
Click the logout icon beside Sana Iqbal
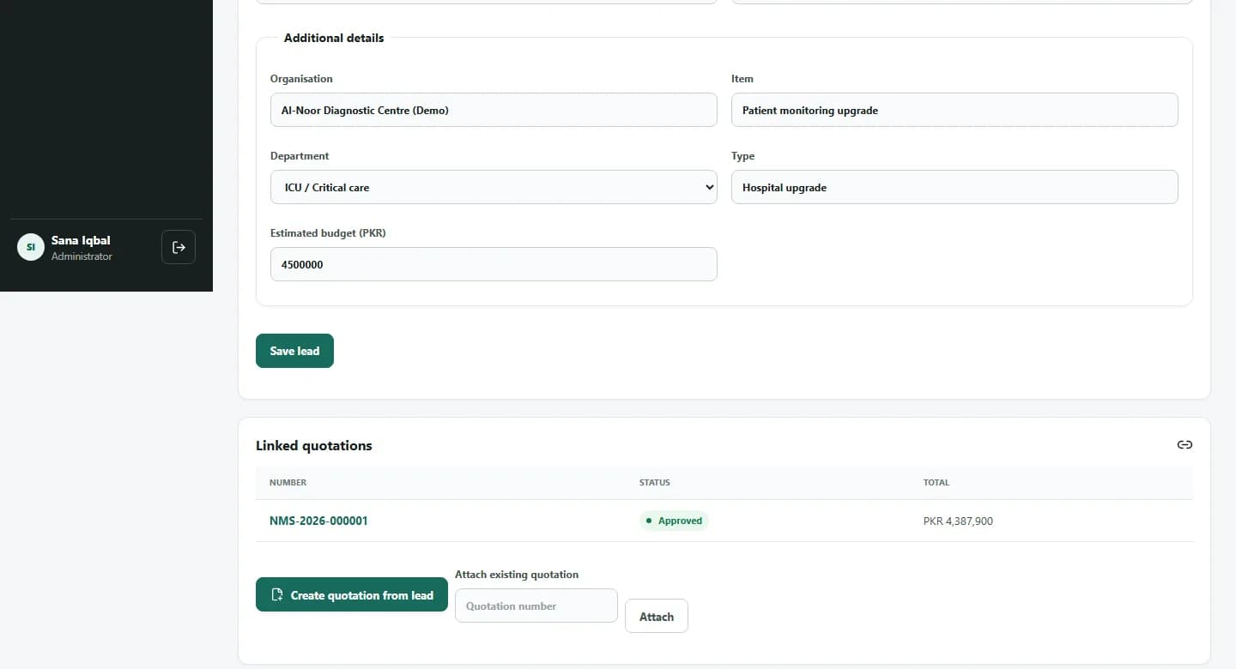(179, 247)
